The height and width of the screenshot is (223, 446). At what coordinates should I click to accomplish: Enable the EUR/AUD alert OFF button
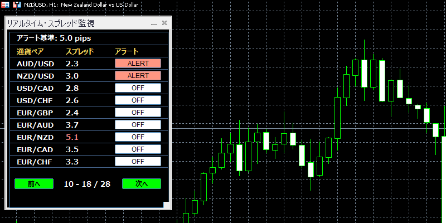pos(138,124)
